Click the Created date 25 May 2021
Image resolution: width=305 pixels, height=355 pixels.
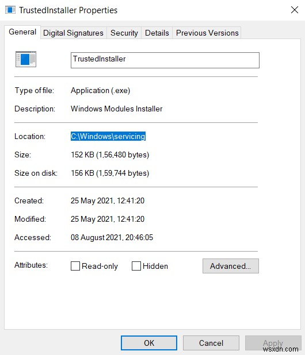tap(108, 201)
